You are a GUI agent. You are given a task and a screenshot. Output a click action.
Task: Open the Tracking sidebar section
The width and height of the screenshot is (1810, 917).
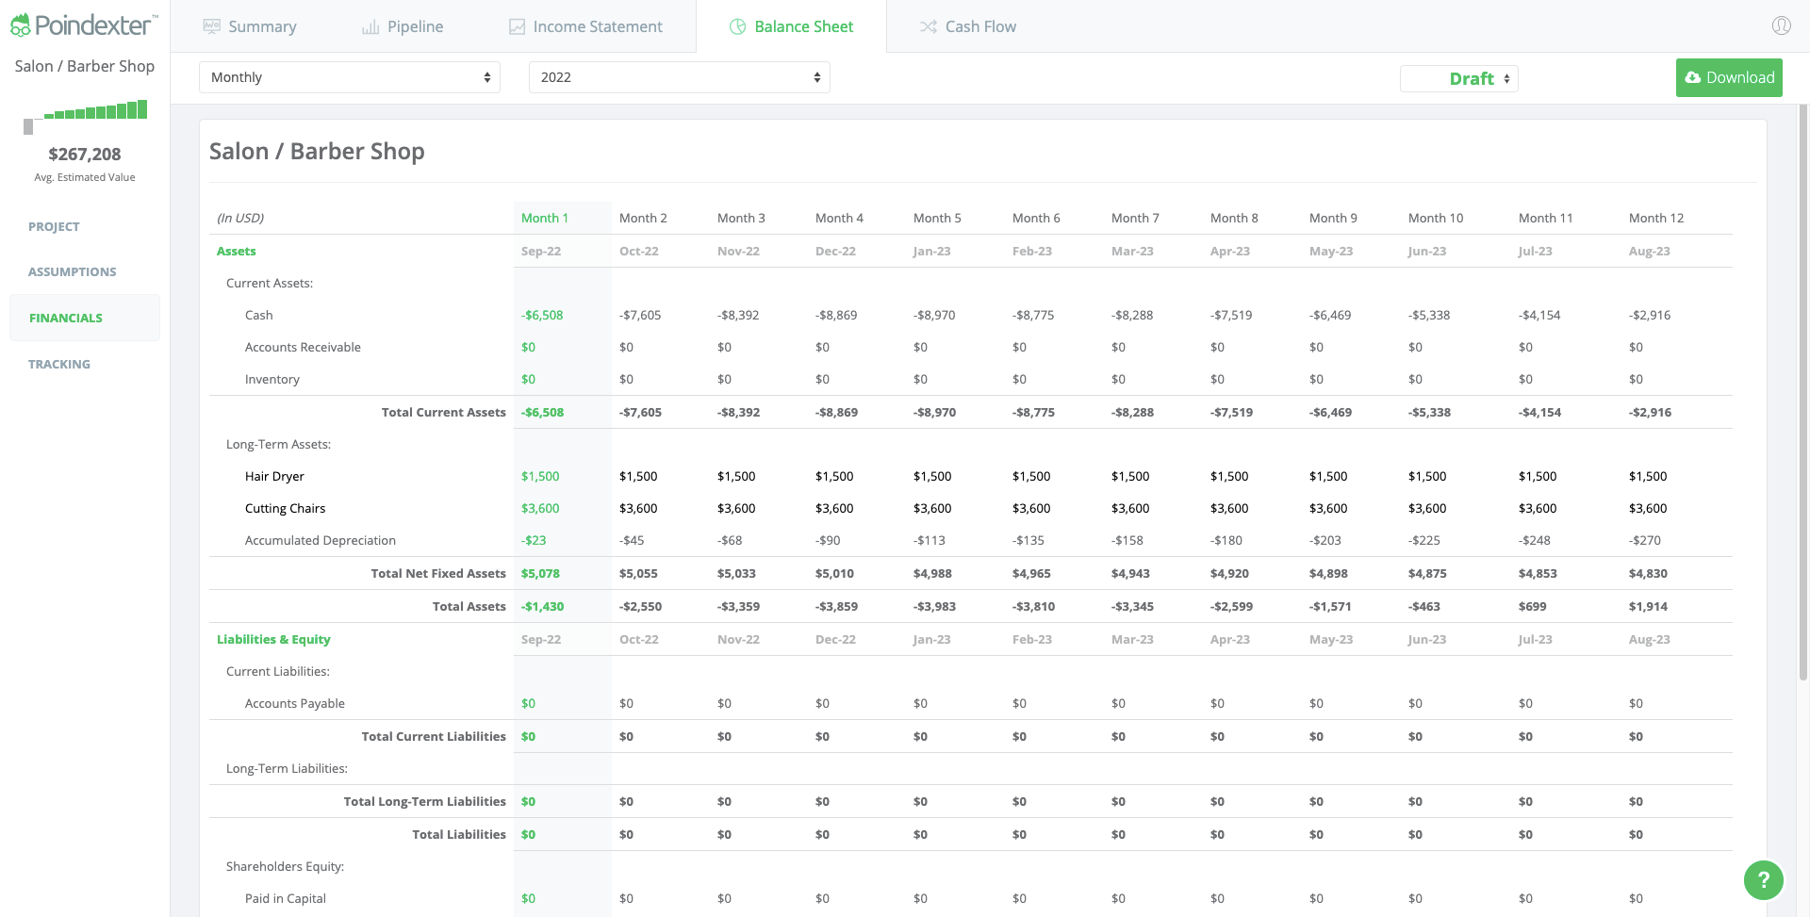(x=59, y=364)
